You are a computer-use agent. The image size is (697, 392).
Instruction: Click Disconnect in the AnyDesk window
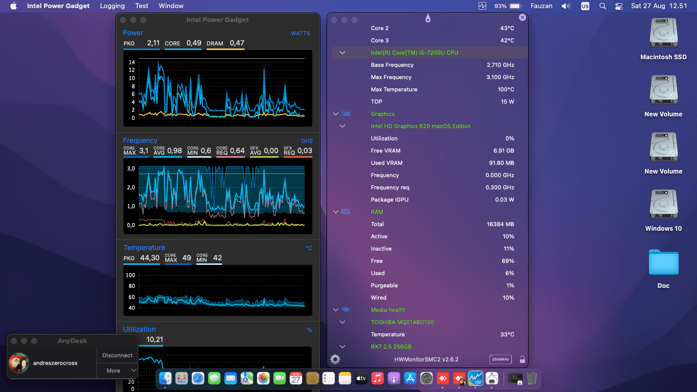coord(117,355)
